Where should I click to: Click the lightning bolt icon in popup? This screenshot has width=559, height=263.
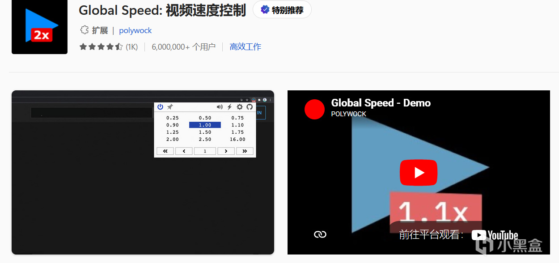click(x=230, y=107)
